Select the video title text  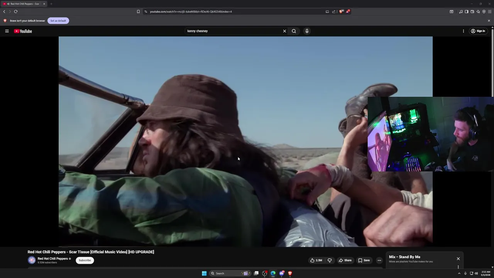91,252
